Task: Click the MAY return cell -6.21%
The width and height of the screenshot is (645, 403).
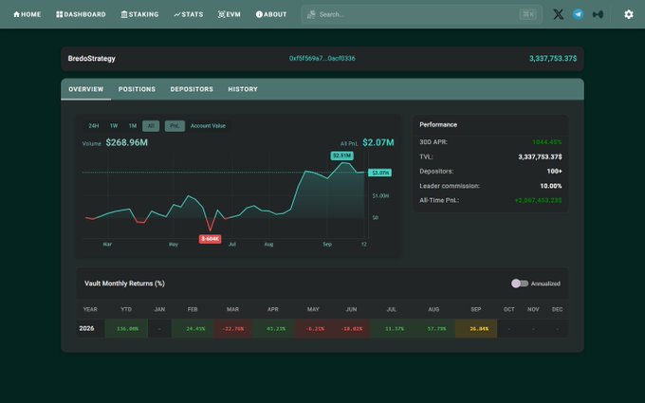Action: click(x=314, y=329)
